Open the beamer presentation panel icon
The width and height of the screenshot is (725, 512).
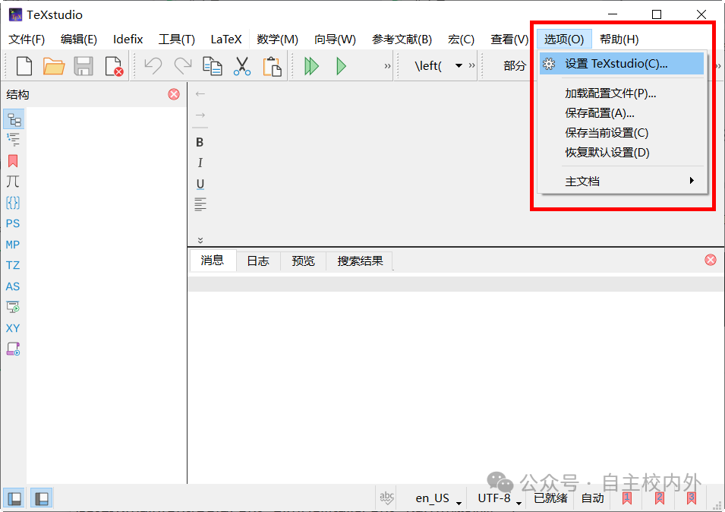pyautogui.click(x=13, y=307)
